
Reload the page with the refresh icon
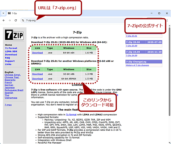[16, 20]
